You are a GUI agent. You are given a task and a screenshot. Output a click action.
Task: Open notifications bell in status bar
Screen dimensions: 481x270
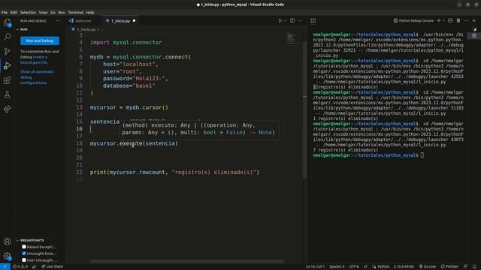tap(474, 267)
